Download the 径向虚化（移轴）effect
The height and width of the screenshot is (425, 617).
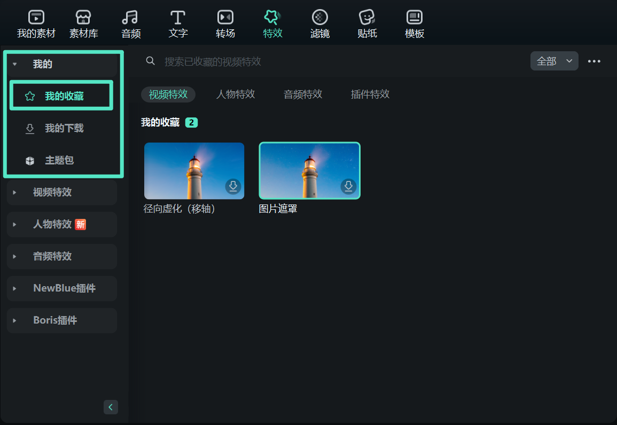click(233, 186)
